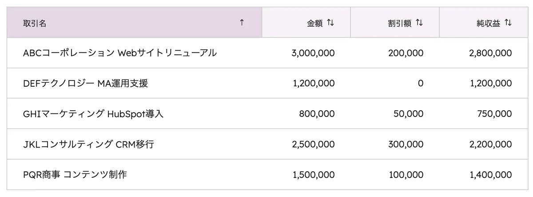Click the ascending sort arrow in 取引名 header
This screenshot has height=197, width=533.
pos(242,23)
